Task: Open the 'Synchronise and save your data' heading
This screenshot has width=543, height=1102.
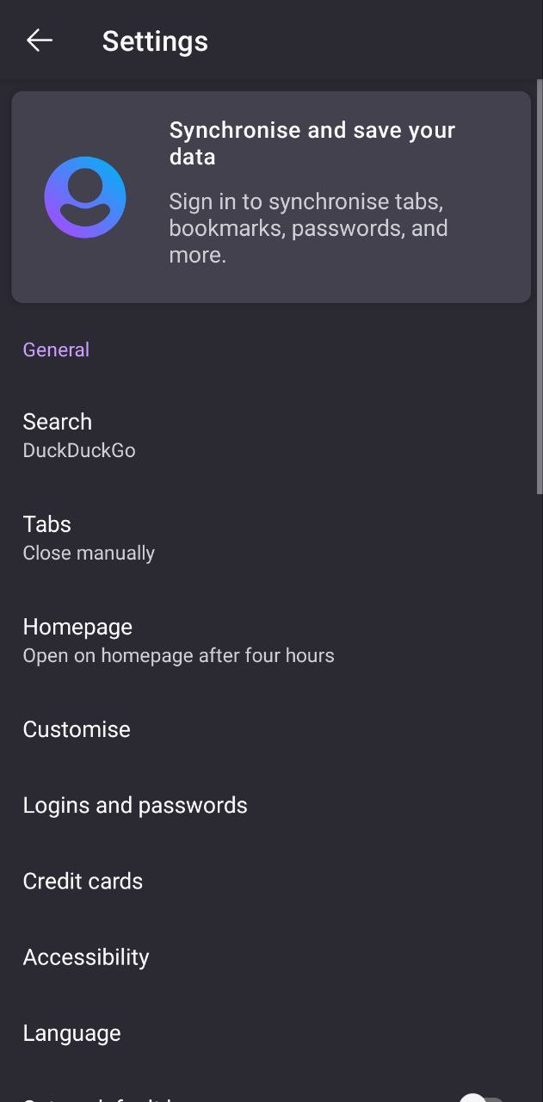Action: [x=312, y=143]
